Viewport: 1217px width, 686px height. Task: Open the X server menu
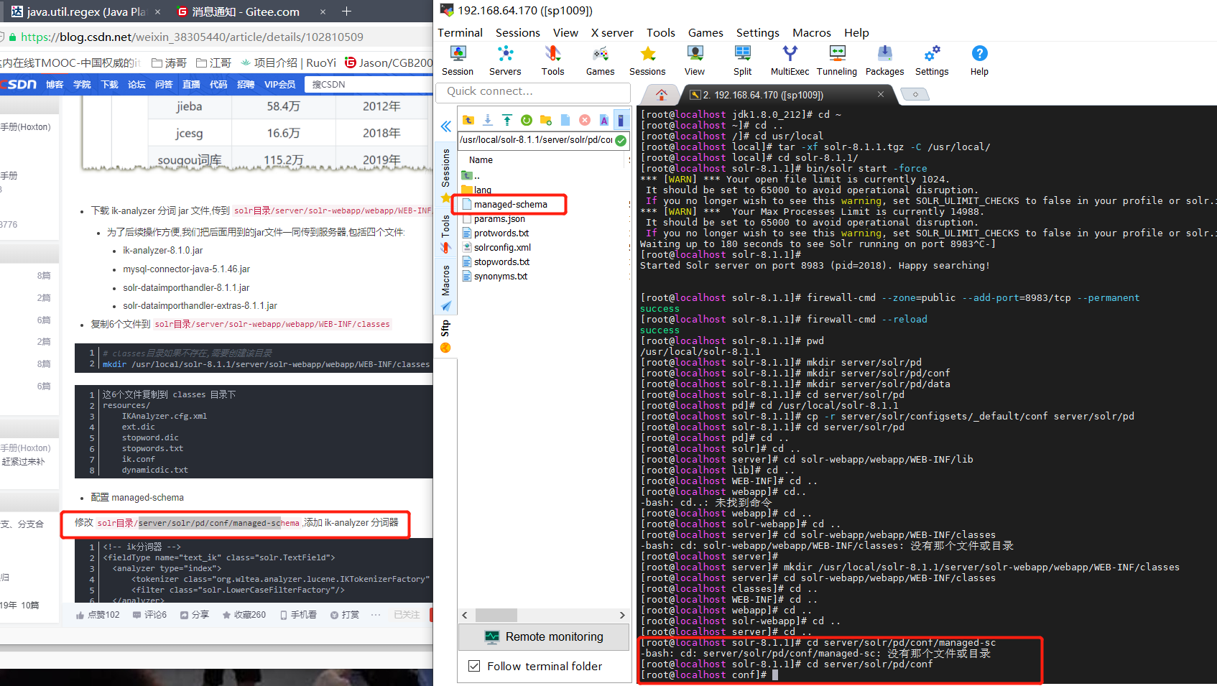click(612, 33)
